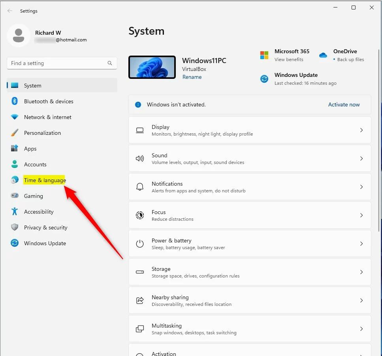Select Time & language in the sidebar
Viewport: 382px width, 356px height.
45,180
